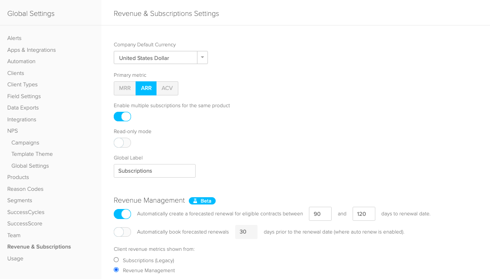Screen dimensions: 490x279
Task: Click the United States Dollar currency field
Action: tap(156, 58)
